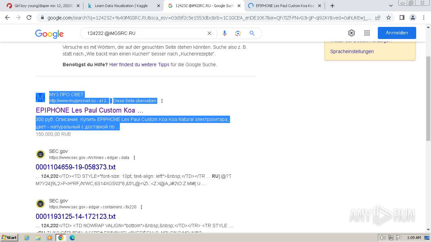The width and height of the screenshot is (431, 242).
Task: Open 0001104659-19-058373.txt result
Action: tap(76, 167)
